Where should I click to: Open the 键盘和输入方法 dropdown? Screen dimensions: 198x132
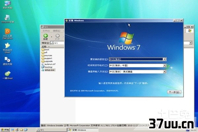point(164,72)
